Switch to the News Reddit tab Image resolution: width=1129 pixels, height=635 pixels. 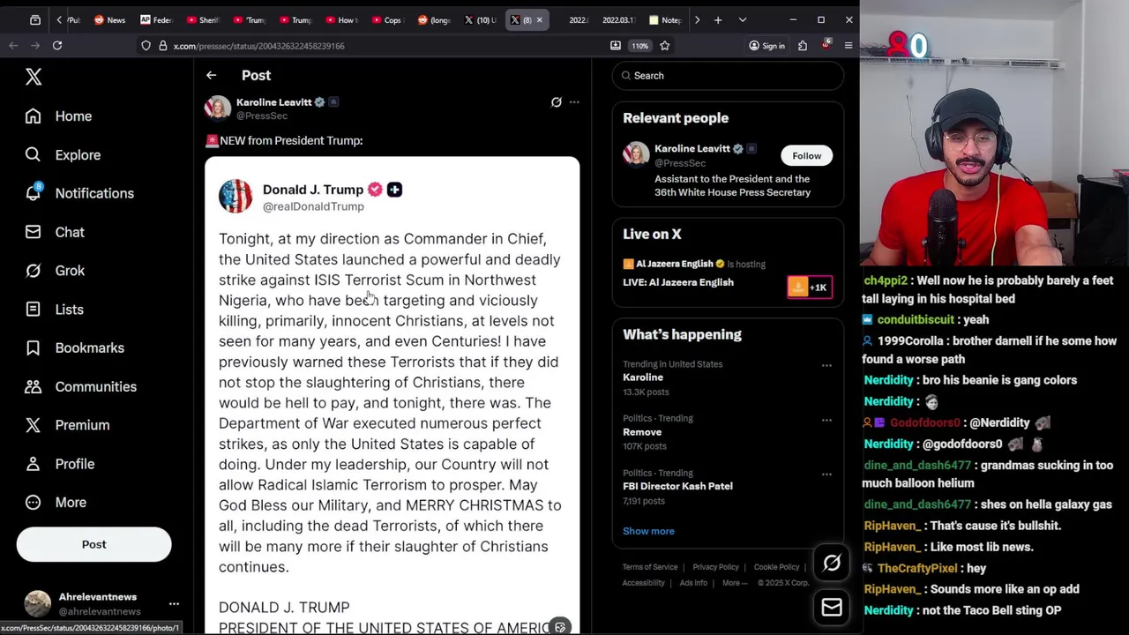point(110,19)
